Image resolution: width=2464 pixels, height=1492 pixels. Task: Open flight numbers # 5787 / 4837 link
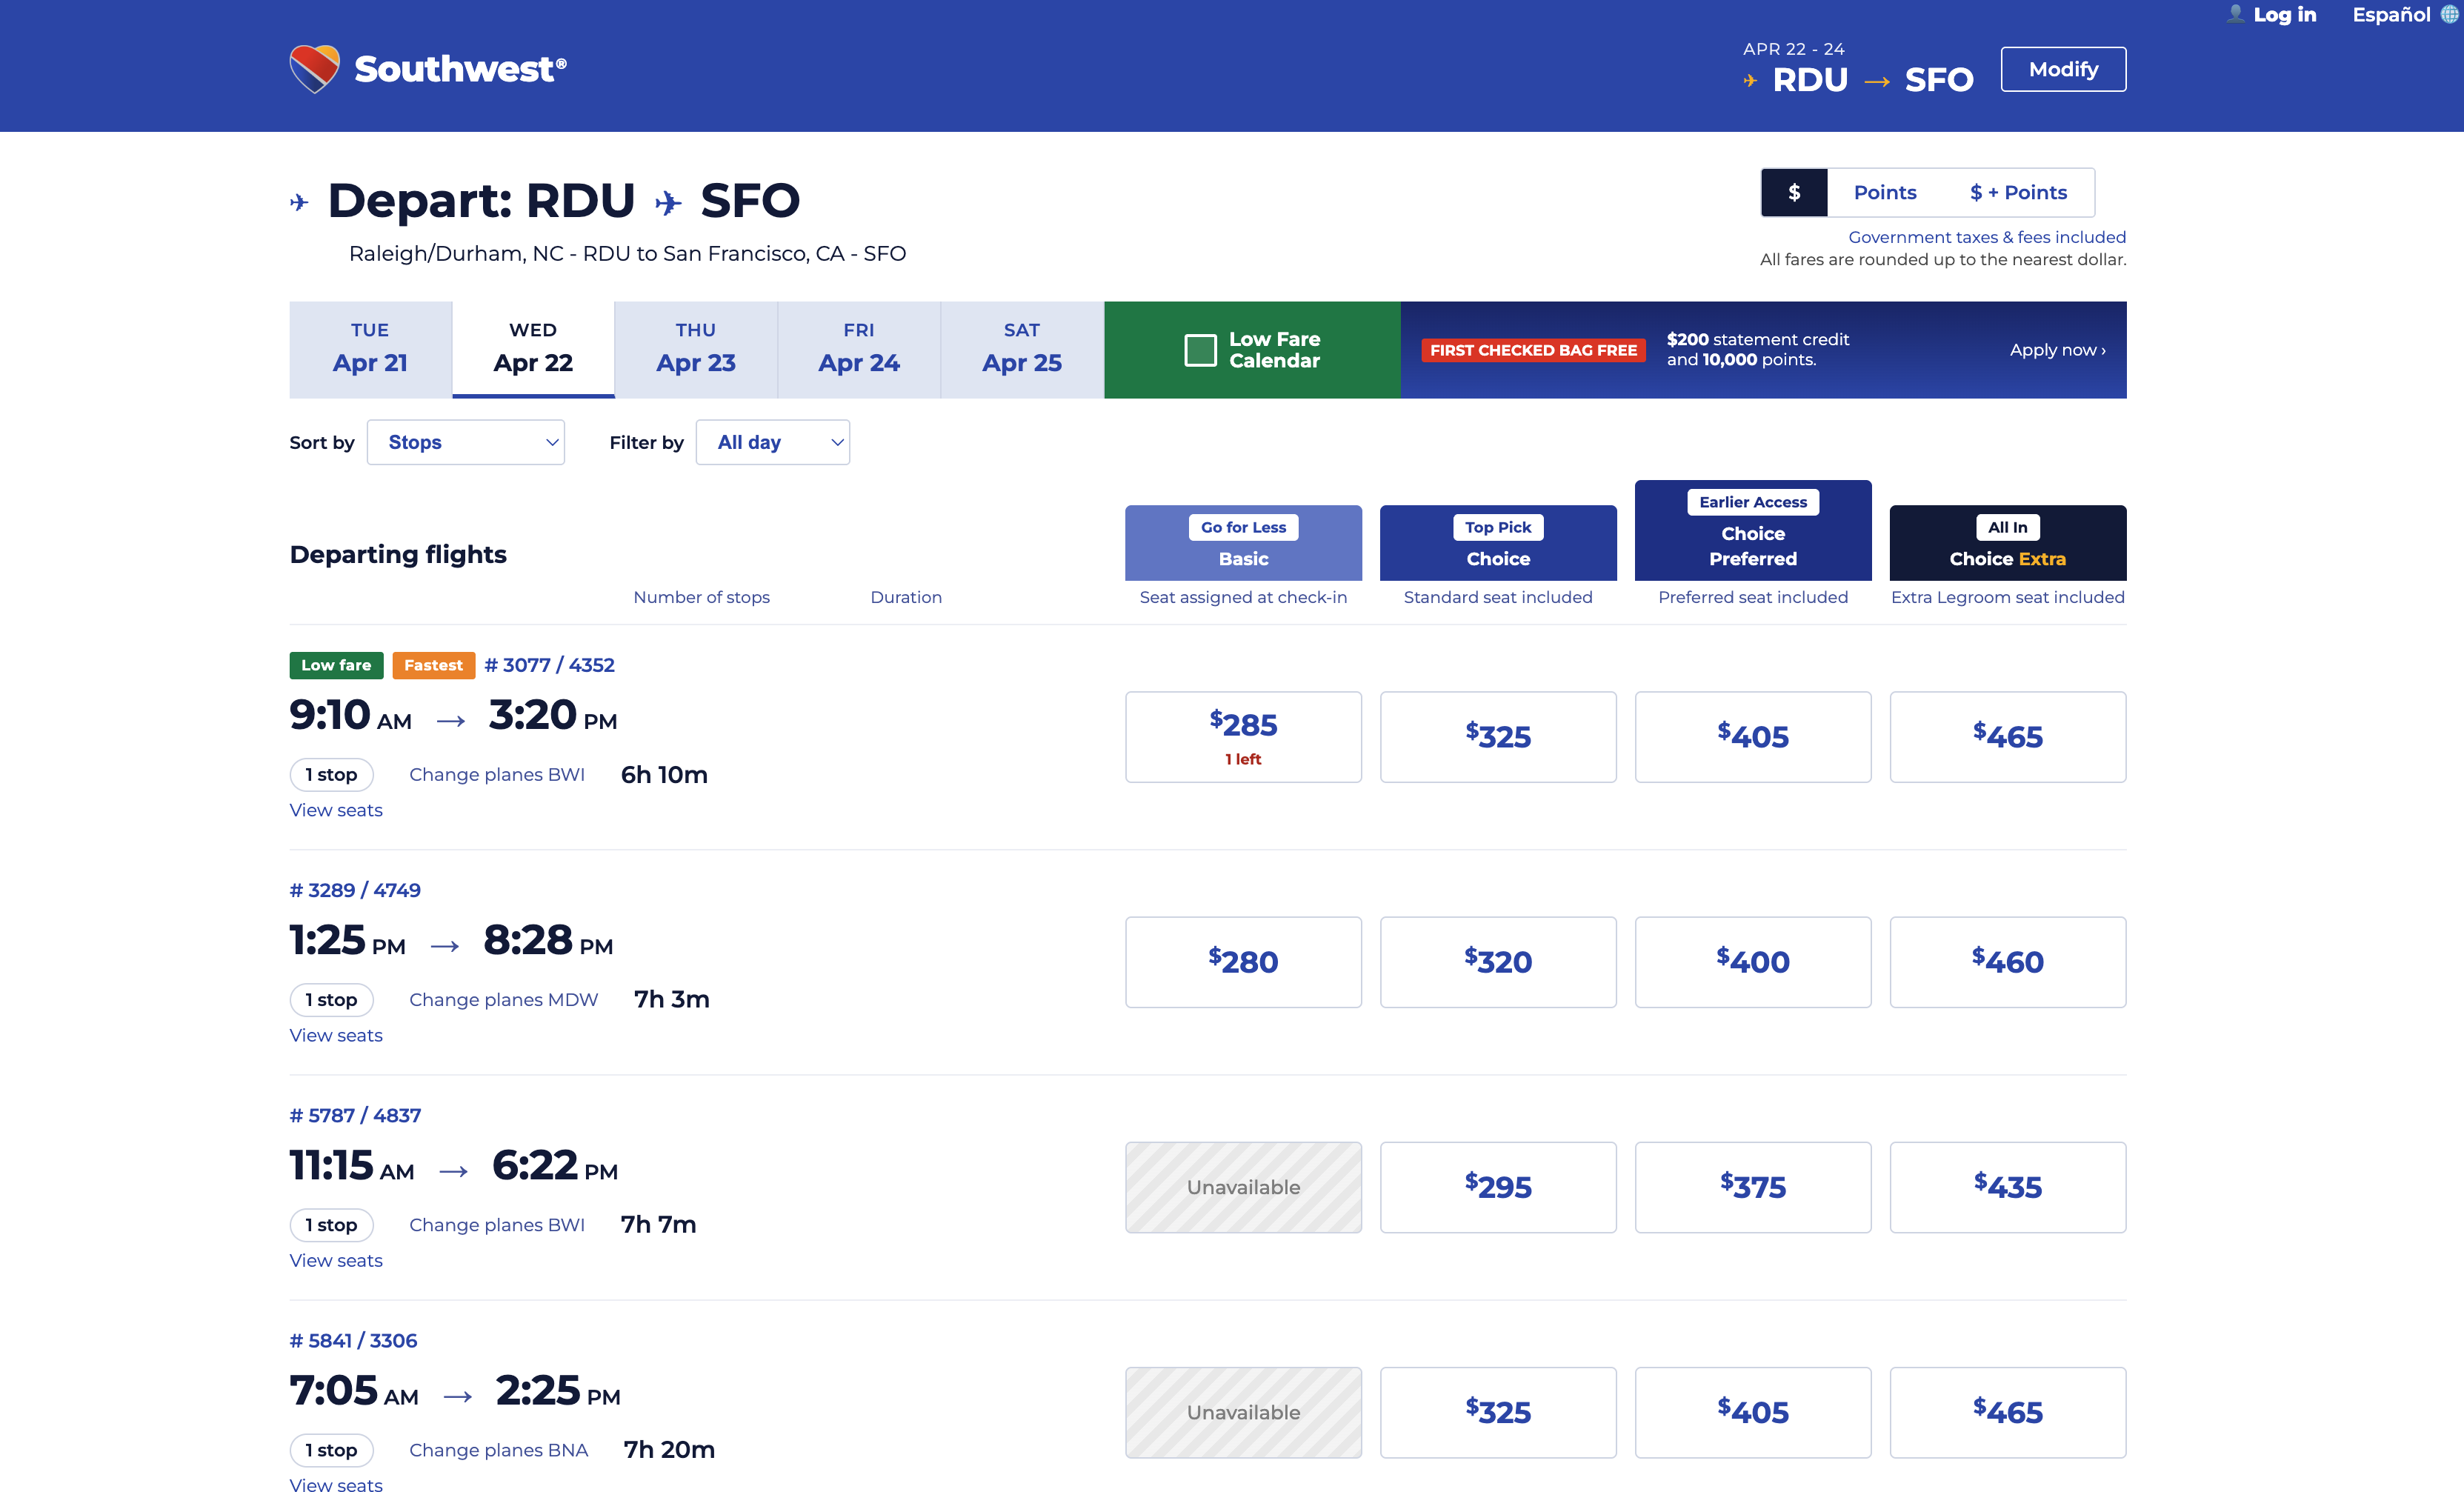(x=355, y=1115)
